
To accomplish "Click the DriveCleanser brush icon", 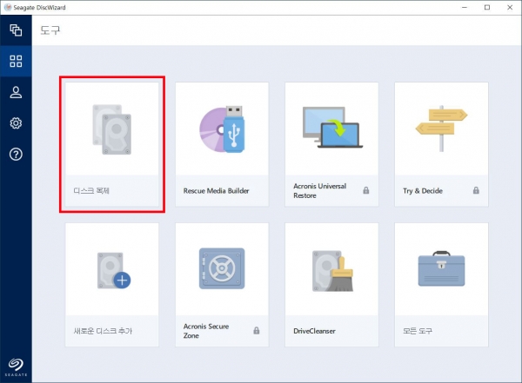I will (331, 269).
